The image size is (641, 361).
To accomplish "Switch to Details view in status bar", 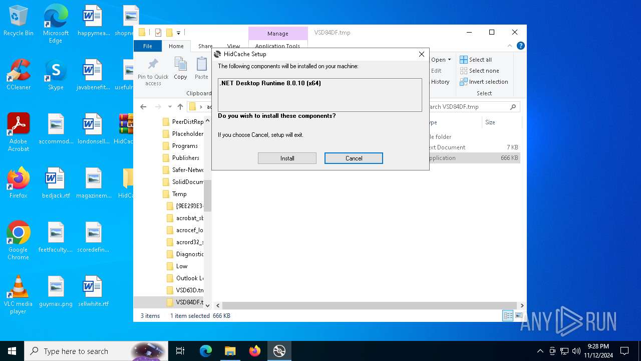I will pyautogui.click(x=508, y=315).
